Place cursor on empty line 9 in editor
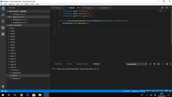Image resolution: width=172 pixels, height=97 pixels. click(x=108, y=30)
